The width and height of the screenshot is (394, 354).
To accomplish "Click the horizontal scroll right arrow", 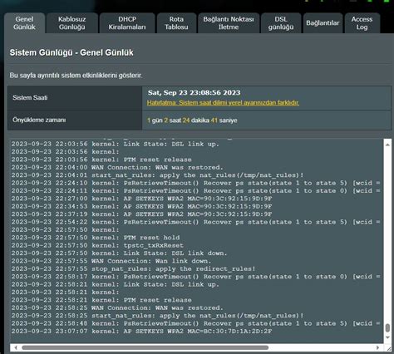I will (x=377, y=347).
